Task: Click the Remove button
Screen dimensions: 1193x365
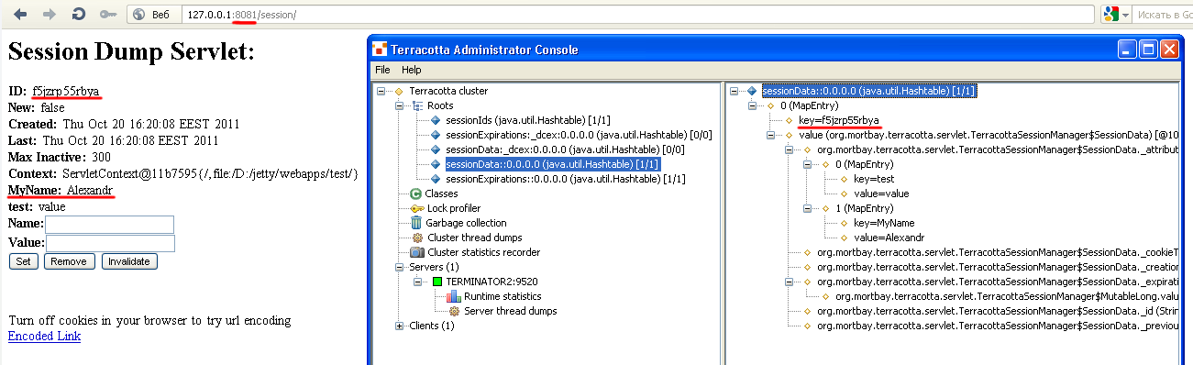Action: (x=70, y=261)
